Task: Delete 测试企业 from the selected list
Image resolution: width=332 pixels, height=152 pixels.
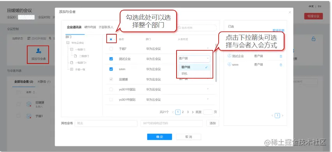Action: (281, 56)
